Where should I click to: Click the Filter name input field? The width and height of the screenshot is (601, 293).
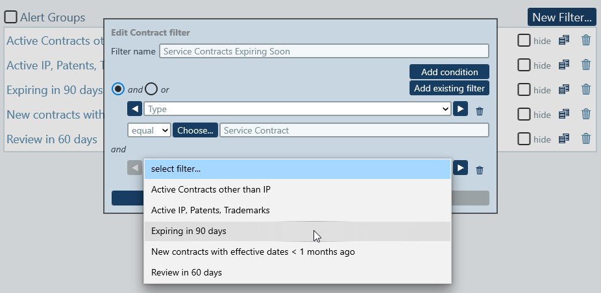pos(323,51)
